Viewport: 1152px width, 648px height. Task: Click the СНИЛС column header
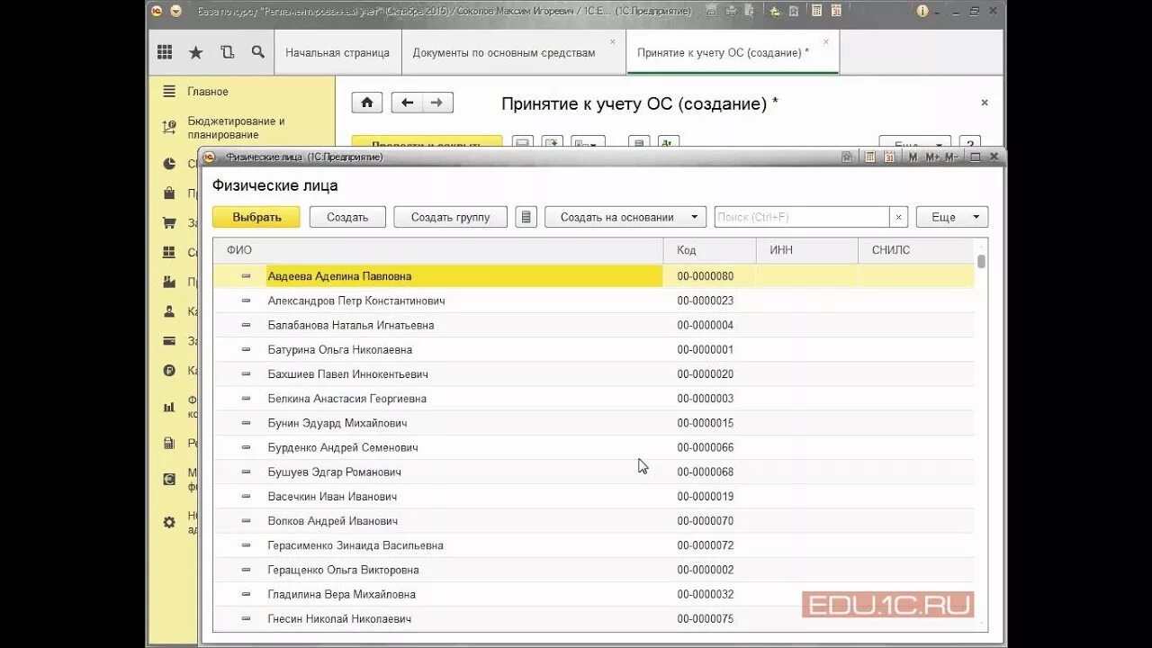916,250
